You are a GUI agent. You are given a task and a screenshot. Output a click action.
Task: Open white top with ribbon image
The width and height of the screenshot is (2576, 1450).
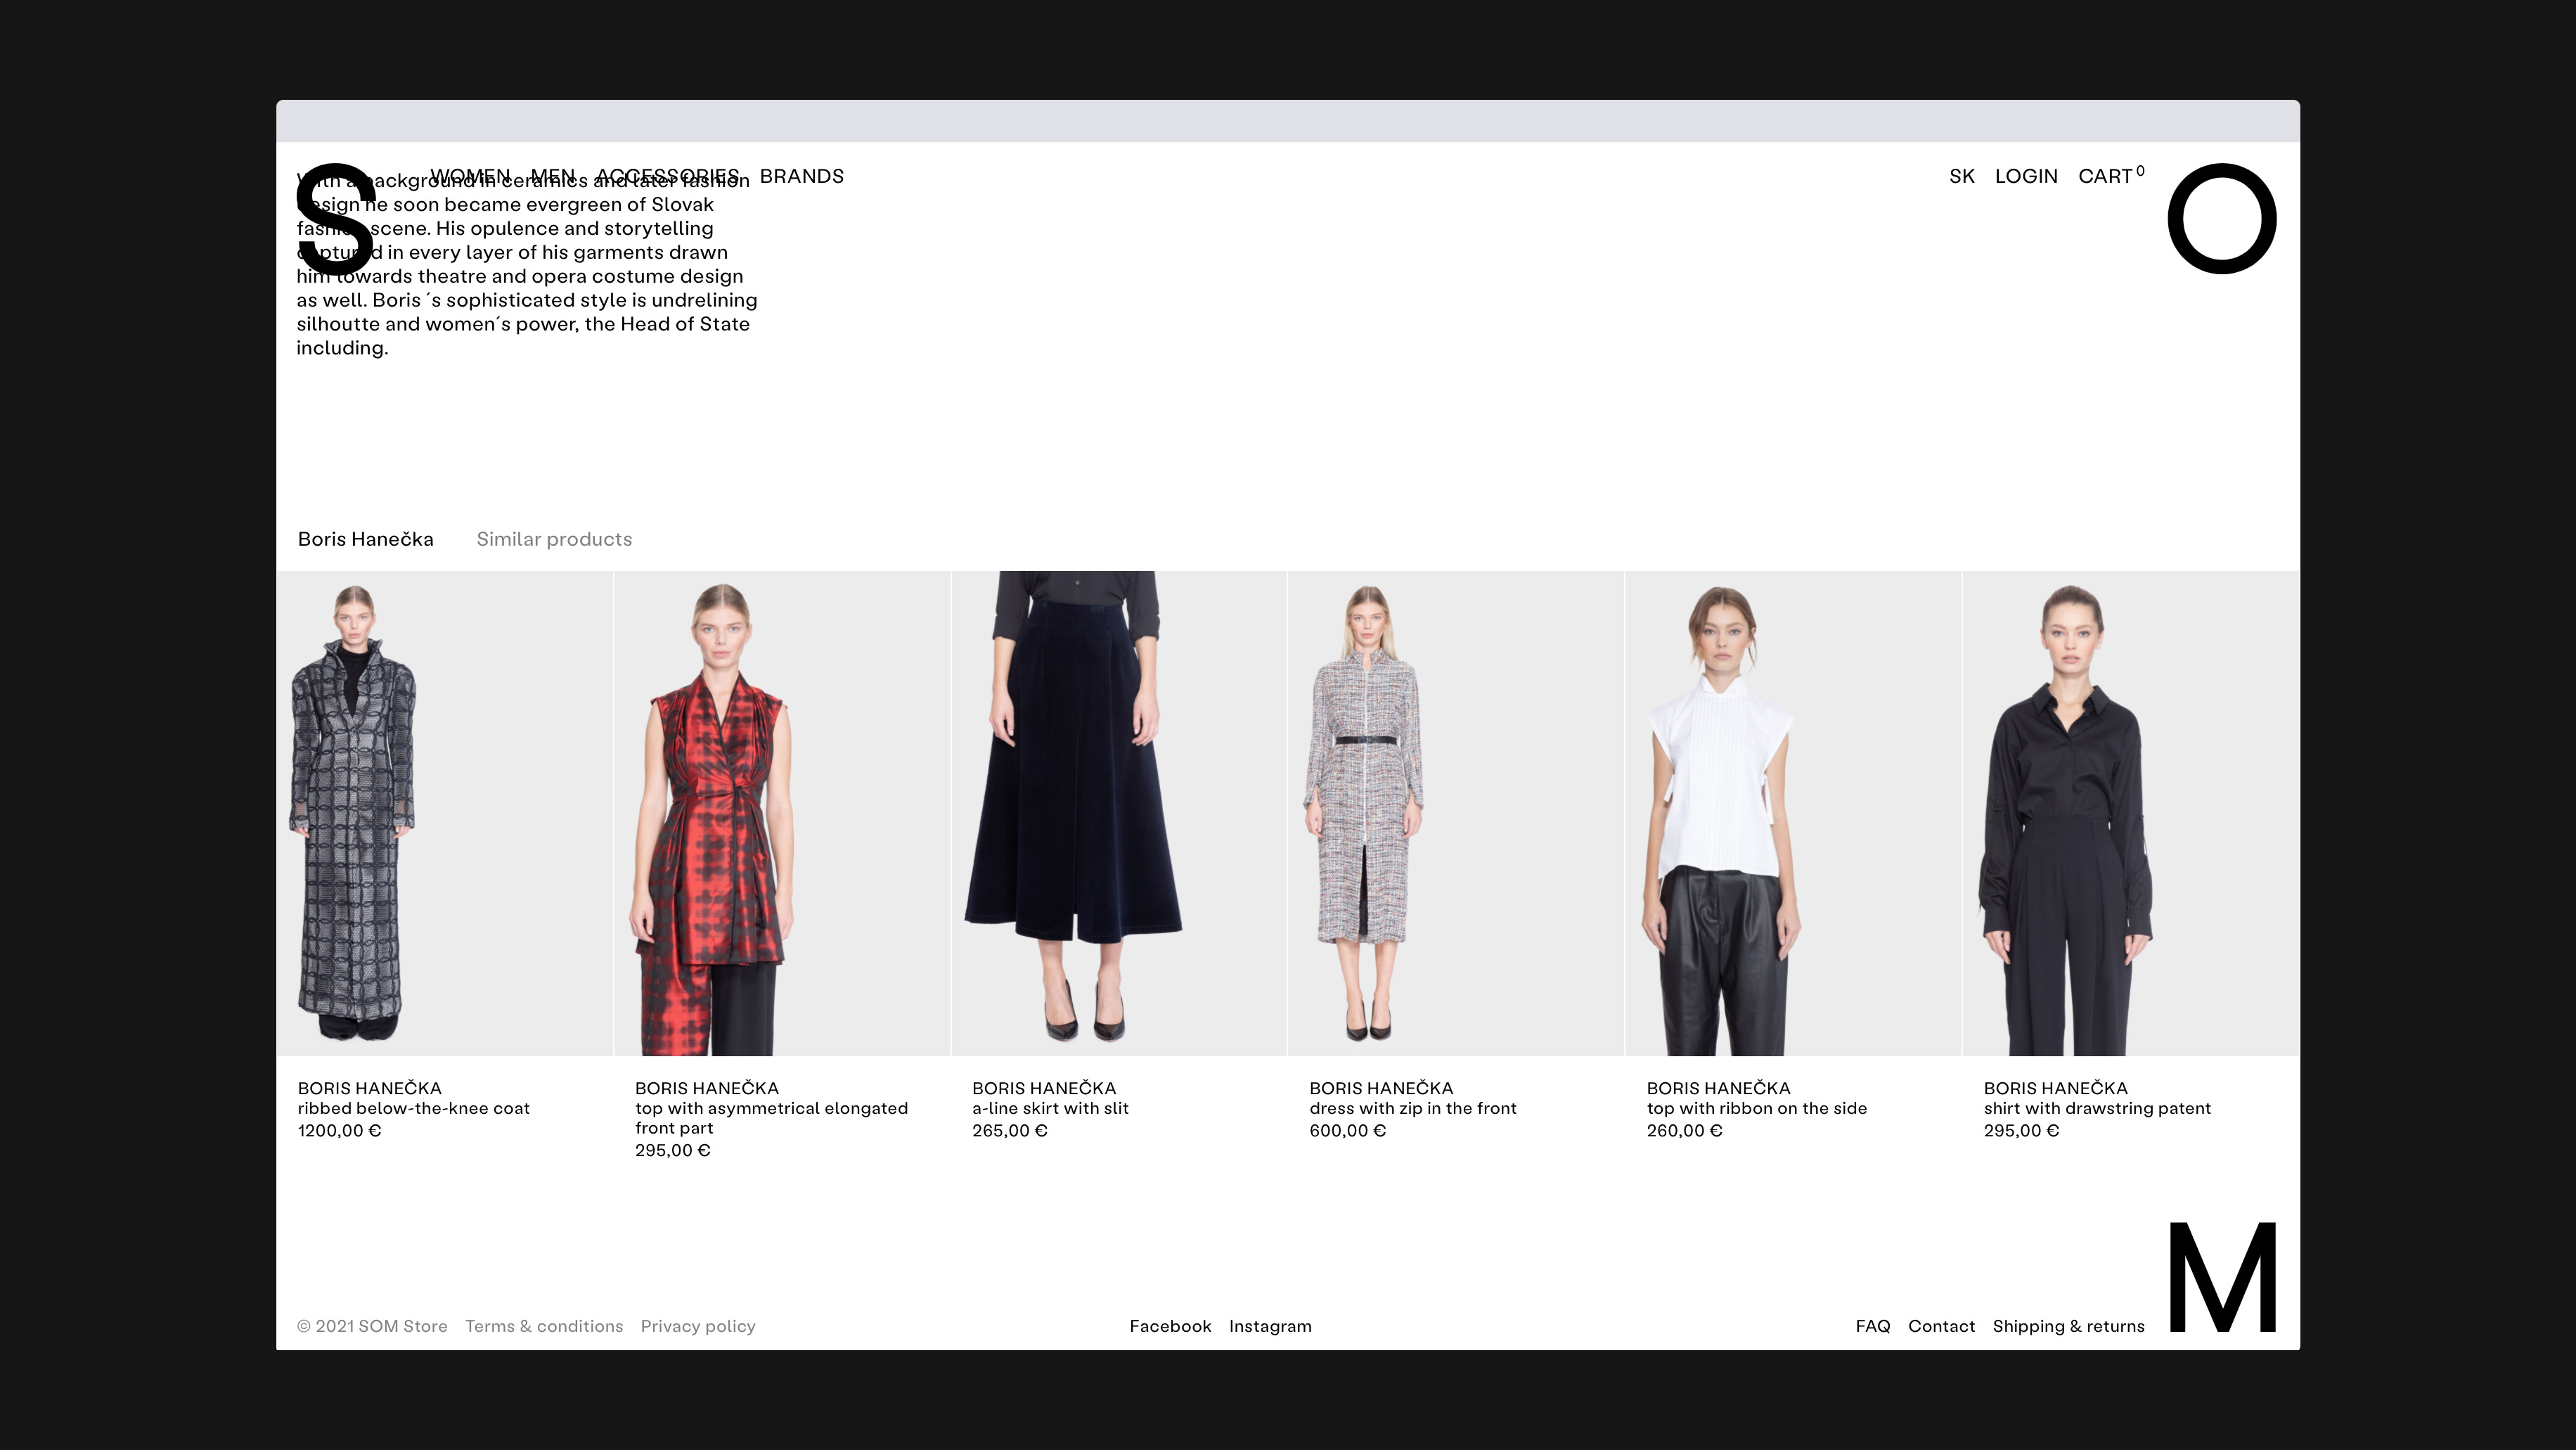click(x=1793, y=813)
